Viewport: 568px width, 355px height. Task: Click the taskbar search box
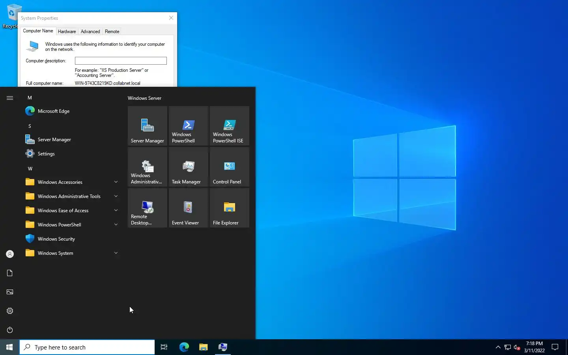[x=87, y=347]
